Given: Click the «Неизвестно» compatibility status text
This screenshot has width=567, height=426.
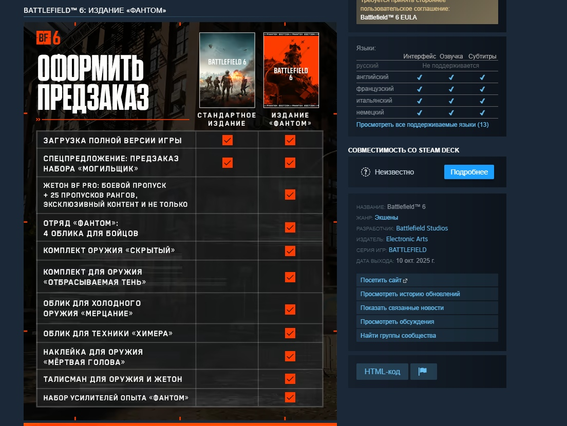Looking at the screenshot, I should 394,172.
